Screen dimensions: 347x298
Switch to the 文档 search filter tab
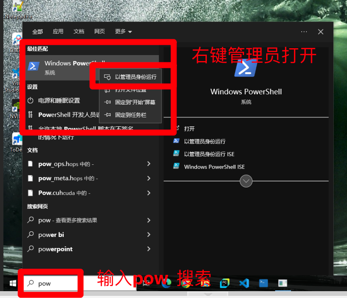coord(78,31)
